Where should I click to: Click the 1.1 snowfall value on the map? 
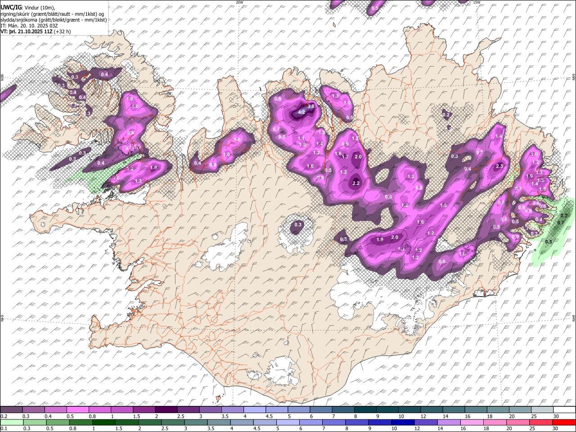pyautogui.click(x=301, y=138)
